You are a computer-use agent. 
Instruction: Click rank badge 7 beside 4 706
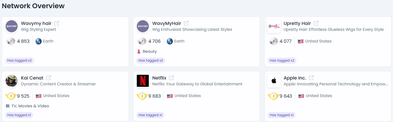click(x=142, y=41)
